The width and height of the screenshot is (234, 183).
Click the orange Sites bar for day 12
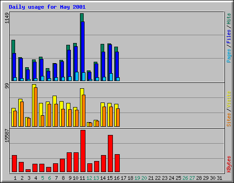(x=90, y=124)
